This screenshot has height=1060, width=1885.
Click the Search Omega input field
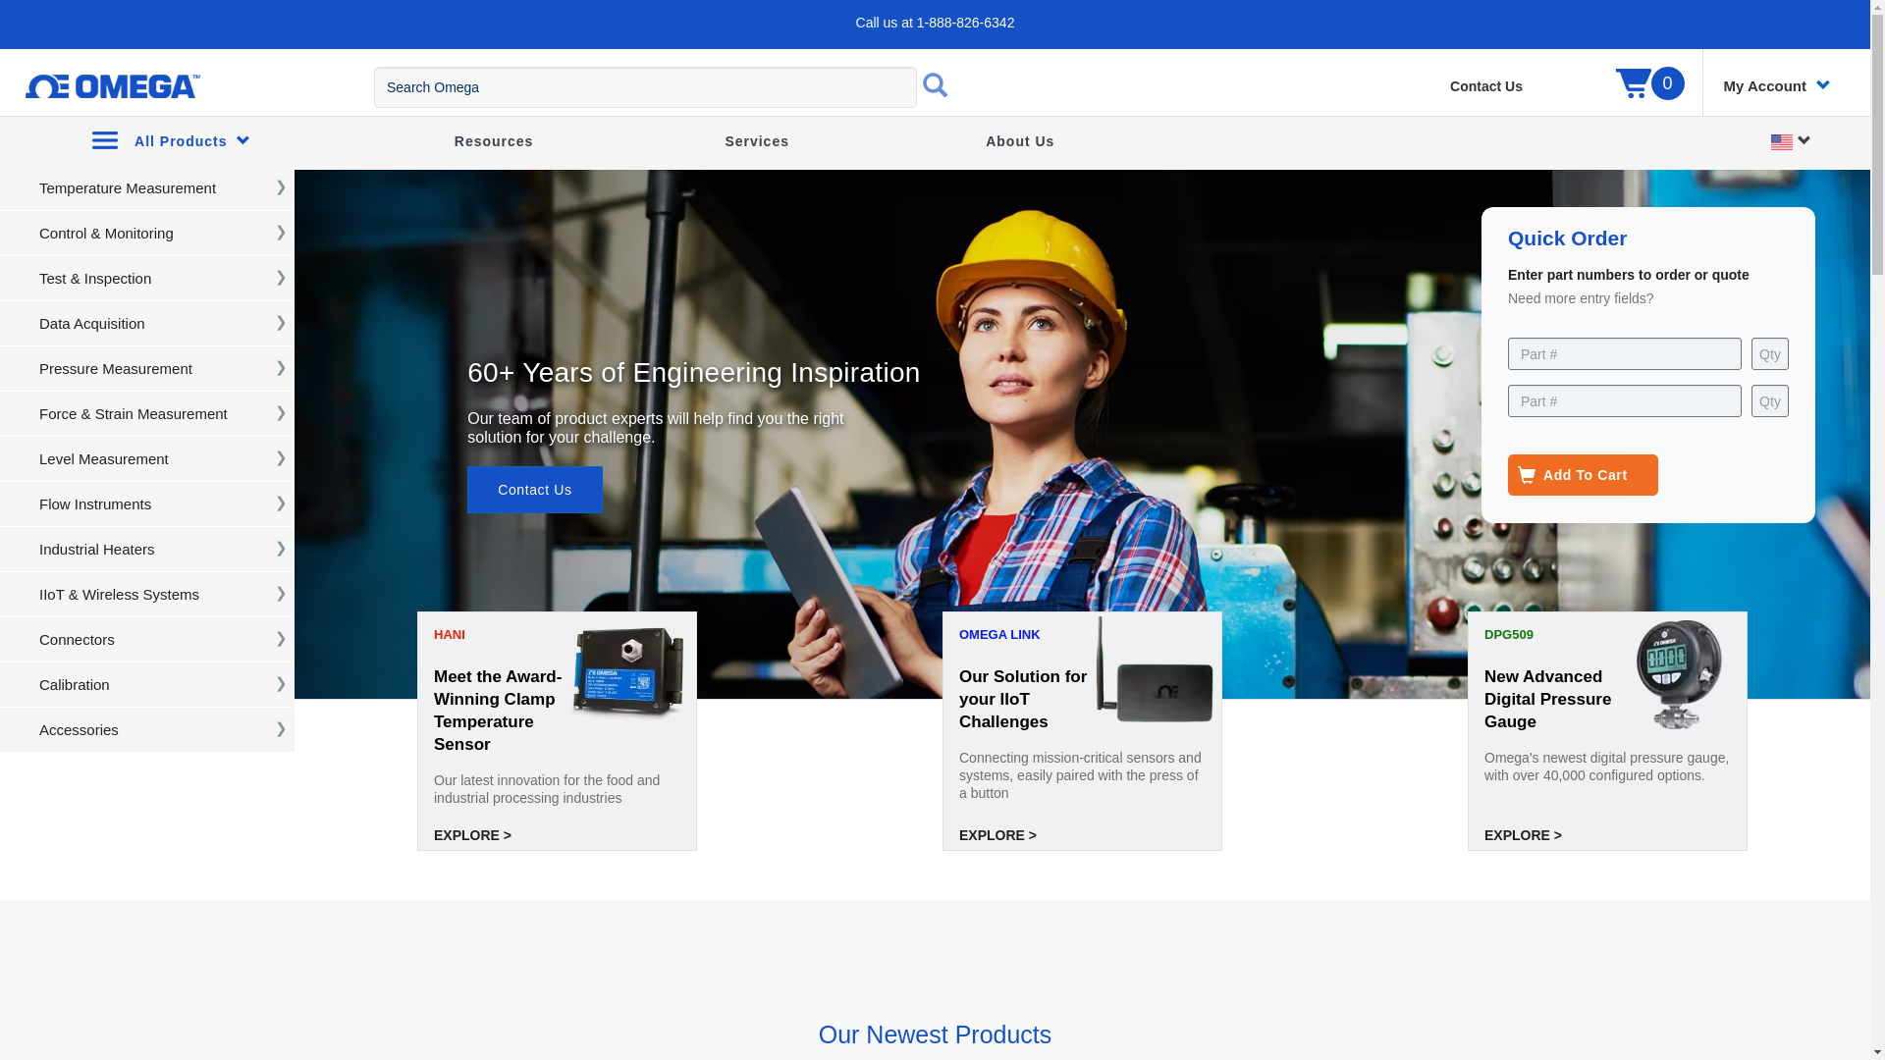pyautogui.click(x=645, y=87)
